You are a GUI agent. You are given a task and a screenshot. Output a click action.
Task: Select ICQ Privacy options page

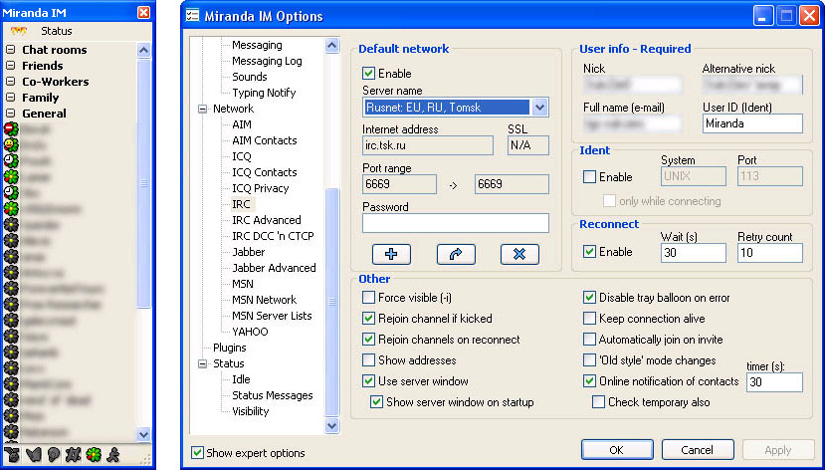[260, 188]
